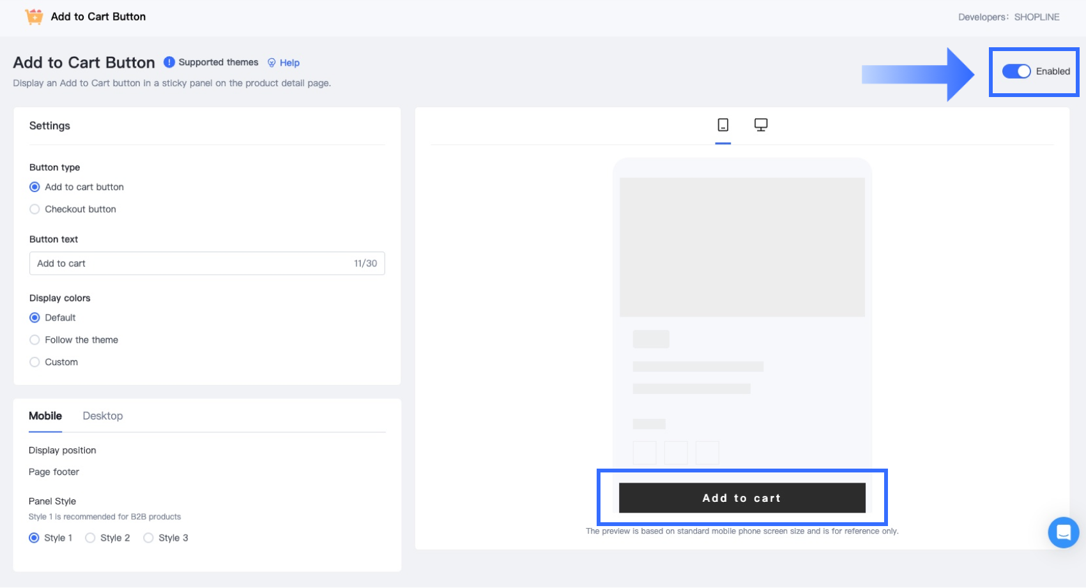Select the Default display colors option
The image size is (1086, 588).
[x=35, y=318]
